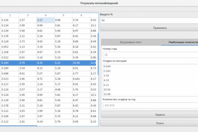The width and height of the screenshot is (198, 132).
Task: Click the table's vertical scrollbar
Action: pos(98,54)
